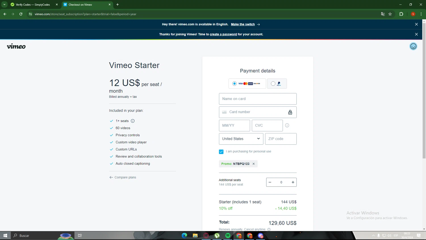Open File Explorer from the taskbar

click(x=195, y=235)
